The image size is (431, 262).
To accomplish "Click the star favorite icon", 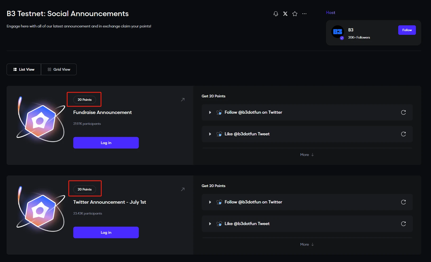I will click(x=295, y=14).
